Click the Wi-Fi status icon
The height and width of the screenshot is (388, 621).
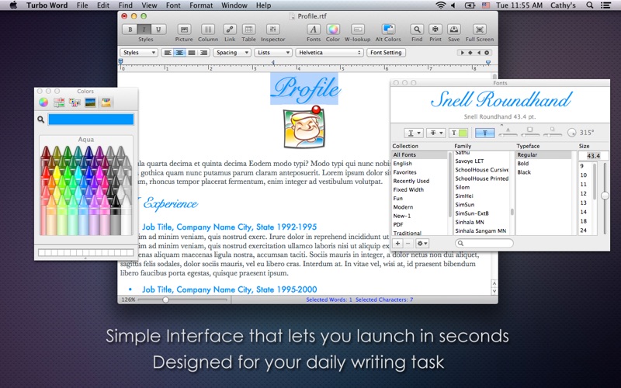(440, 5)
